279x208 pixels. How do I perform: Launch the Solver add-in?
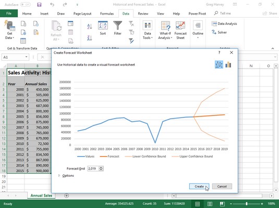[x=219, y=32]
